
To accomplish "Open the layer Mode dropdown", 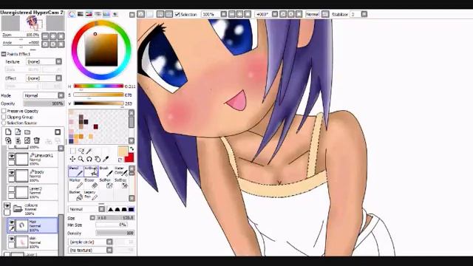I will point(61,95).
